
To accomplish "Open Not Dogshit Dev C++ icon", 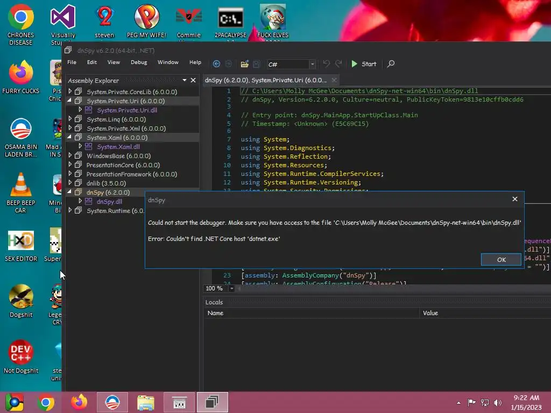I will click(x=21, y=357).
